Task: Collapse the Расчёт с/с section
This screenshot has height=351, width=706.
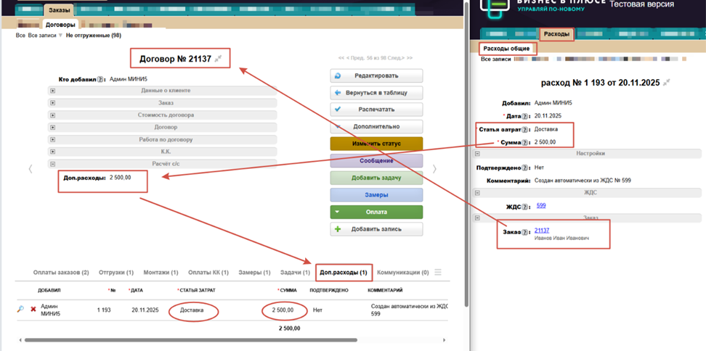Action: point(53,164)
